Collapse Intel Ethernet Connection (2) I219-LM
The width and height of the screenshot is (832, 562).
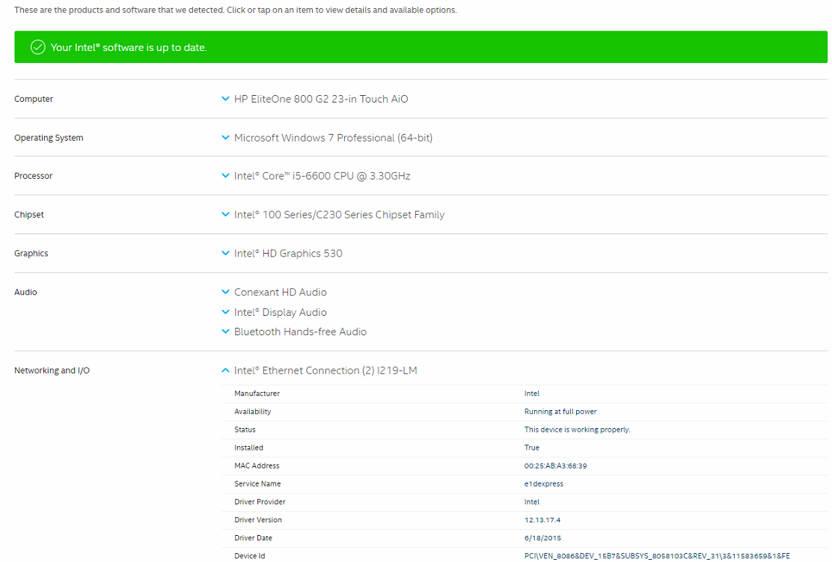pyautogui.click(x=319, y=370)
